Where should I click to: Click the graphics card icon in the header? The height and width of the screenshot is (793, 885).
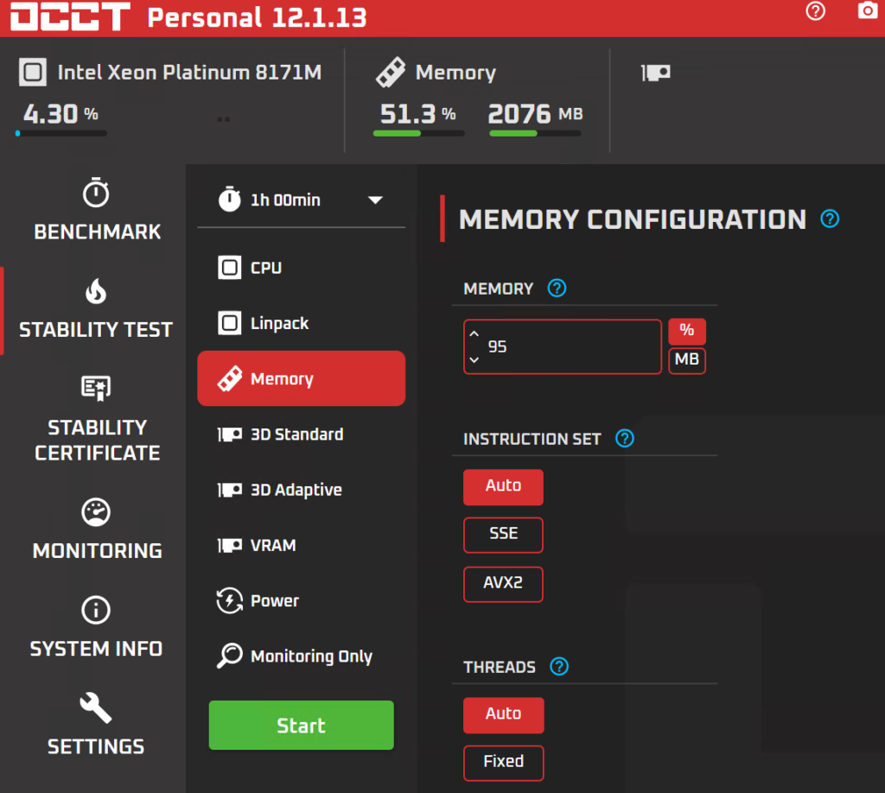(656, 73)
